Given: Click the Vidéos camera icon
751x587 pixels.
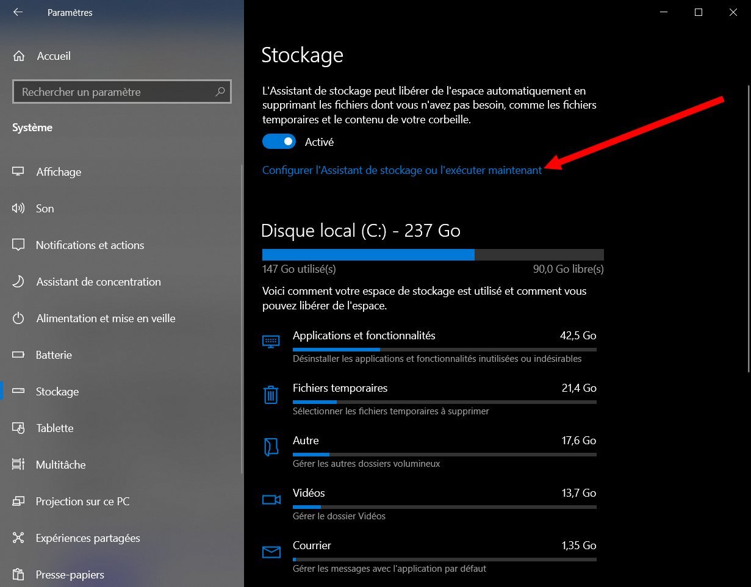Looking at the screenshot, I should (x=271, y=500).
